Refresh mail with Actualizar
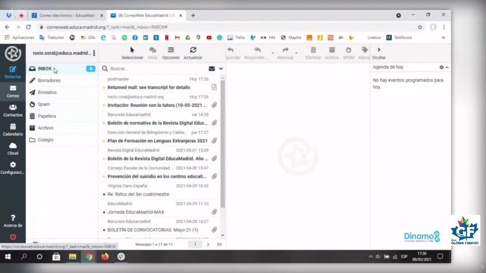Screen dimensions: 486x273 tap(193, 53)
